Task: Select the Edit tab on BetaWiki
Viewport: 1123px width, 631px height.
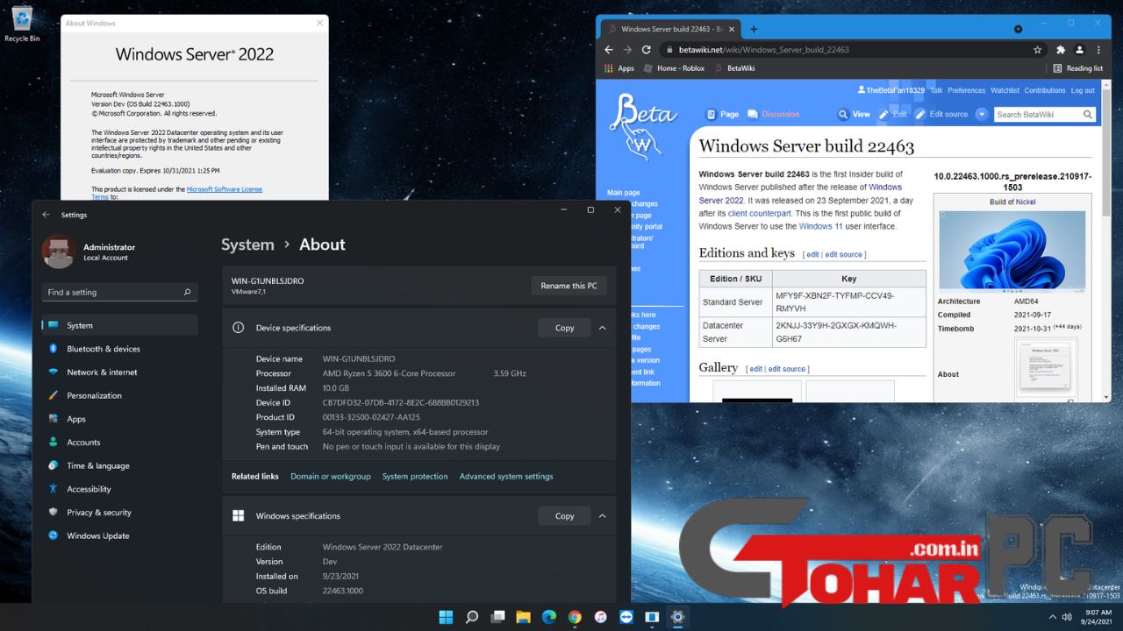Action: tap(892, 114)
